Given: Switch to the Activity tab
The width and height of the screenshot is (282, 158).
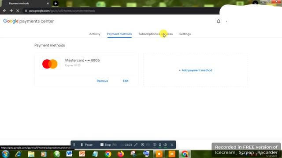Looking at the screenshot, I should pos(95,34).
